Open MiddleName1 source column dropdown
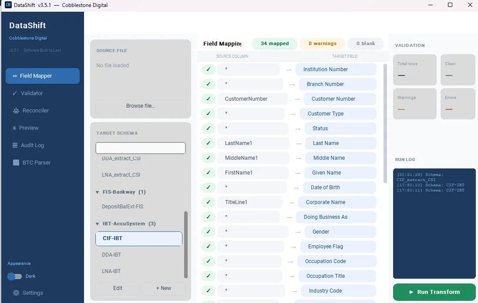This screenshot has width=478, height=303. tap(253, 158)
